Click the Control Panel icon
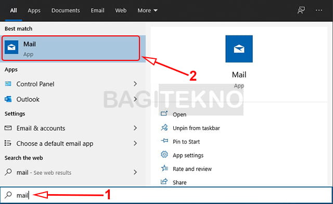Screen dimensions: 333x204 point(8,84)
